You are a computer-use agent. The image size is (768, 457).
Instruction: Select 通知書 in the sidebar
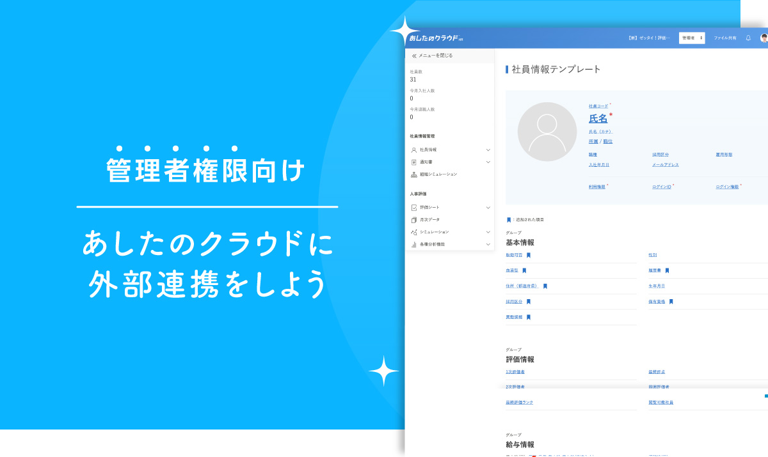(x=426, y=162)
